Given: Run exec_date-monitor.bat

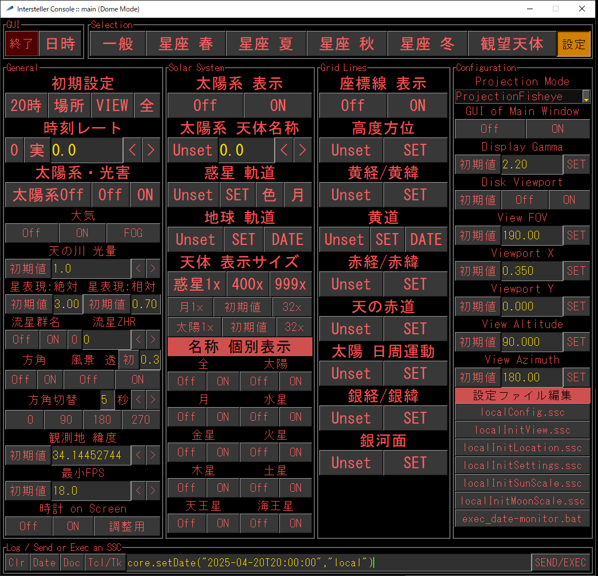Looking at the screenshot, I should tap(522, 519).
